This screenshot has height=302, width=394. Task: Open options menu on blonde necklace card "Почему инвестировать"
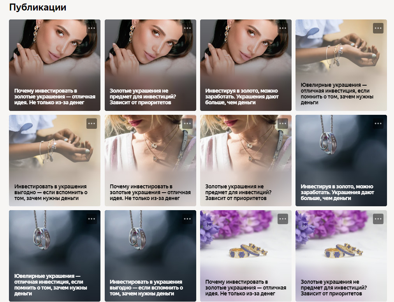[187, 123]
